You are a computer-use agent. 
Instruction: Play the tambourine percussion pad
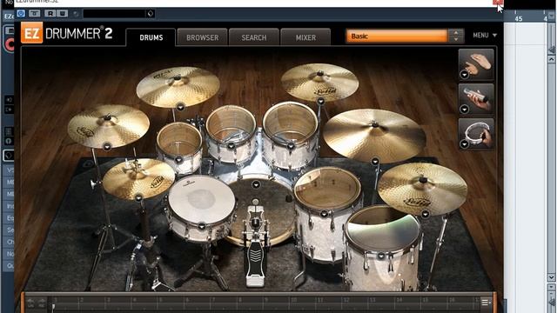click(x=476, y=133)
